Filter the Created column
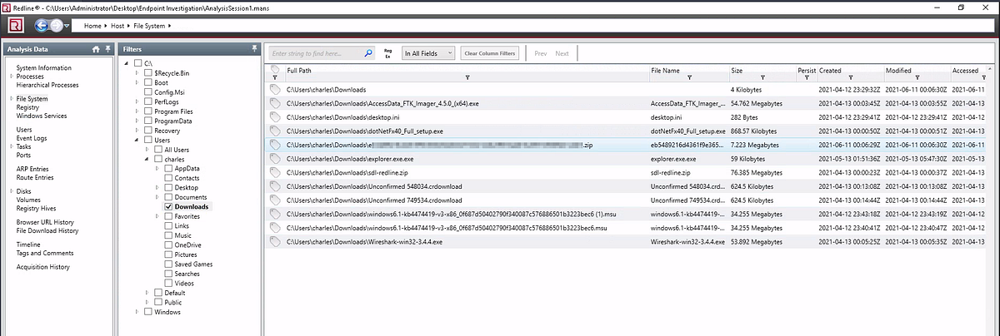The width and height of the screenshot is (1000, 336). click(850, 77)
